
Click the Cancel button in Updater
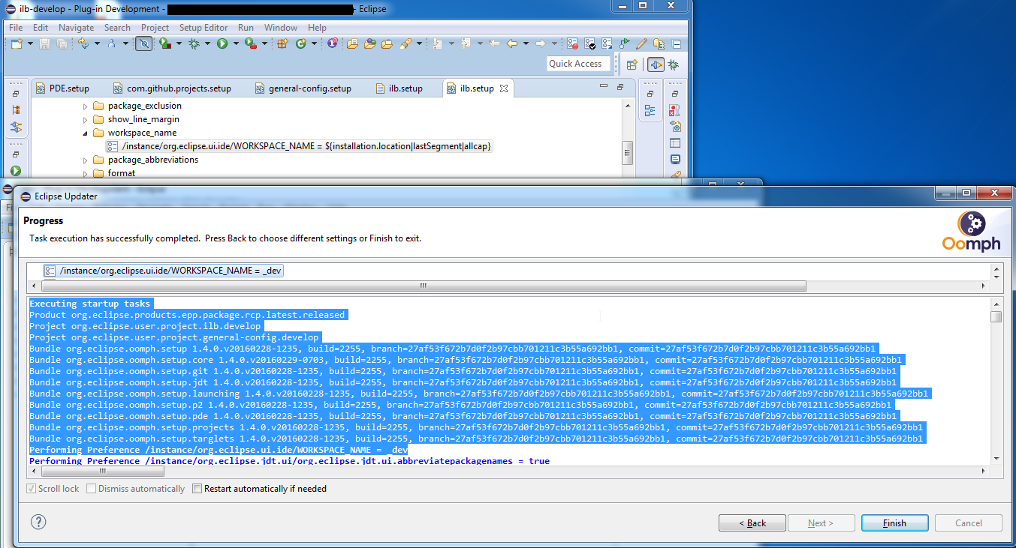(969, 523)
